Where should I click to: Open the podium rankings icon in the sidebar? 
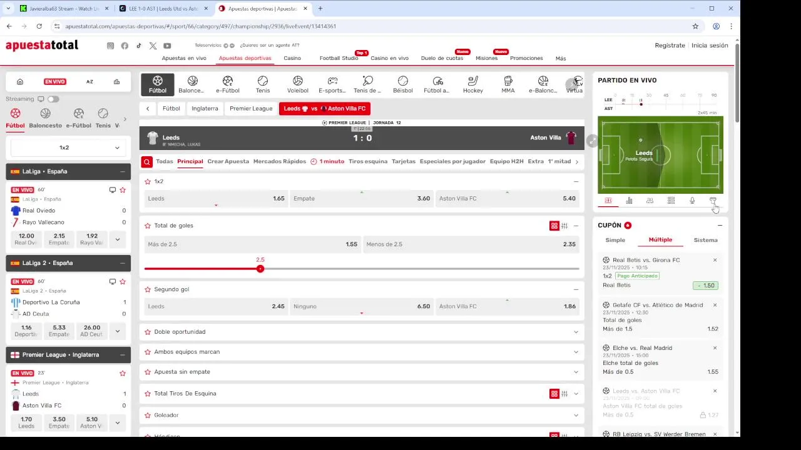[x=116, y=82]
